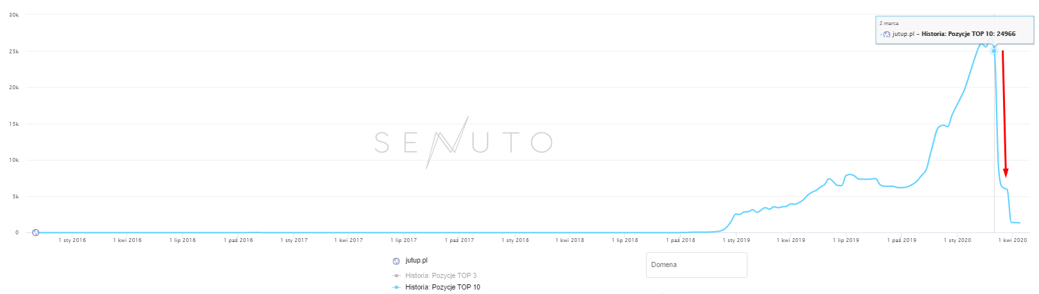Image resolution: width=1039 pixels, height=294 pixels.
Task: Click the globe icon beside jutup.pl legend
Action: 396,261
